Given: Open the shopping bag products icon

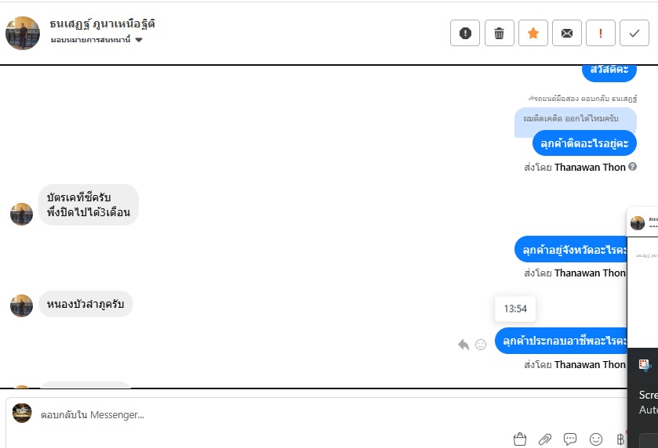Looking at the screenshot, I should click(519, 439).
